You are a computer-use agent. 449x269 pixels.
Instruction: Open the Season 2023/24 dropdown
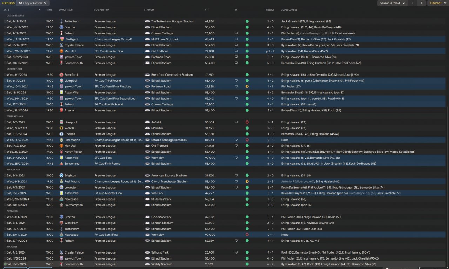coord(393,3)
